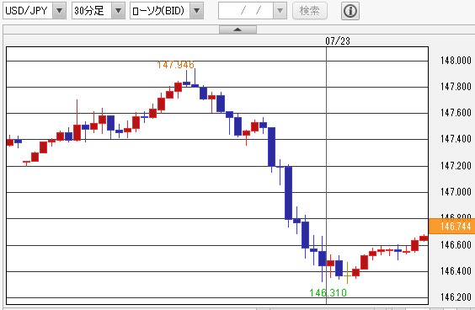Click the 148.000 price axis label

[x=456, y=61]
